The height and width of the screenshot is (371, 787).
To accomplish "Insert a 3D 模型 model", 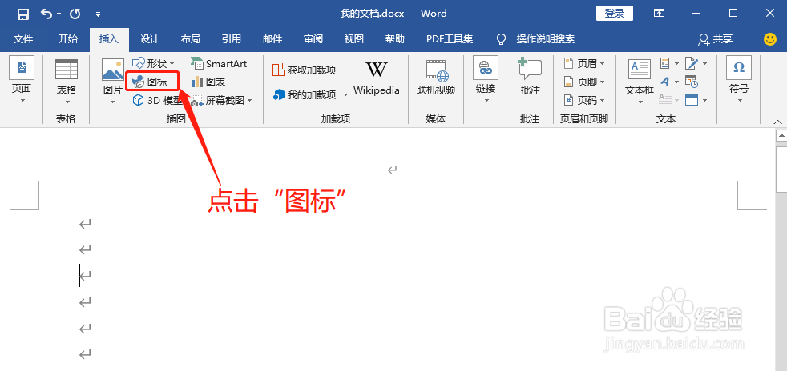I will tap(158, 100).
